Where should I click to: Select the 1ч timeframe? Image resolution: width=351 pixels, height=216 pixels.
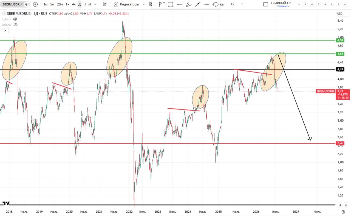click(67, 4)
